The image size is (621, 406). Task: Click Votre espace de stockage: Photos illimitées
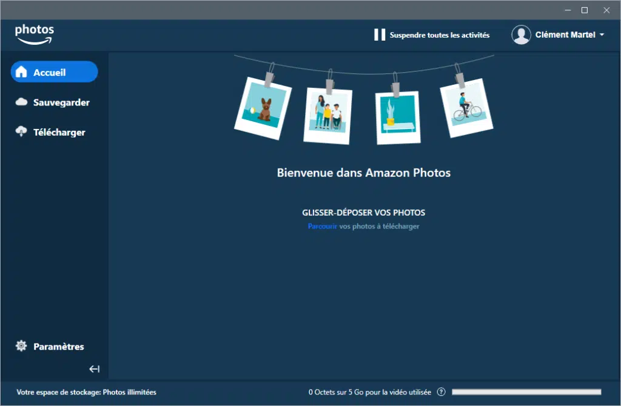click(x=86, y=392)
